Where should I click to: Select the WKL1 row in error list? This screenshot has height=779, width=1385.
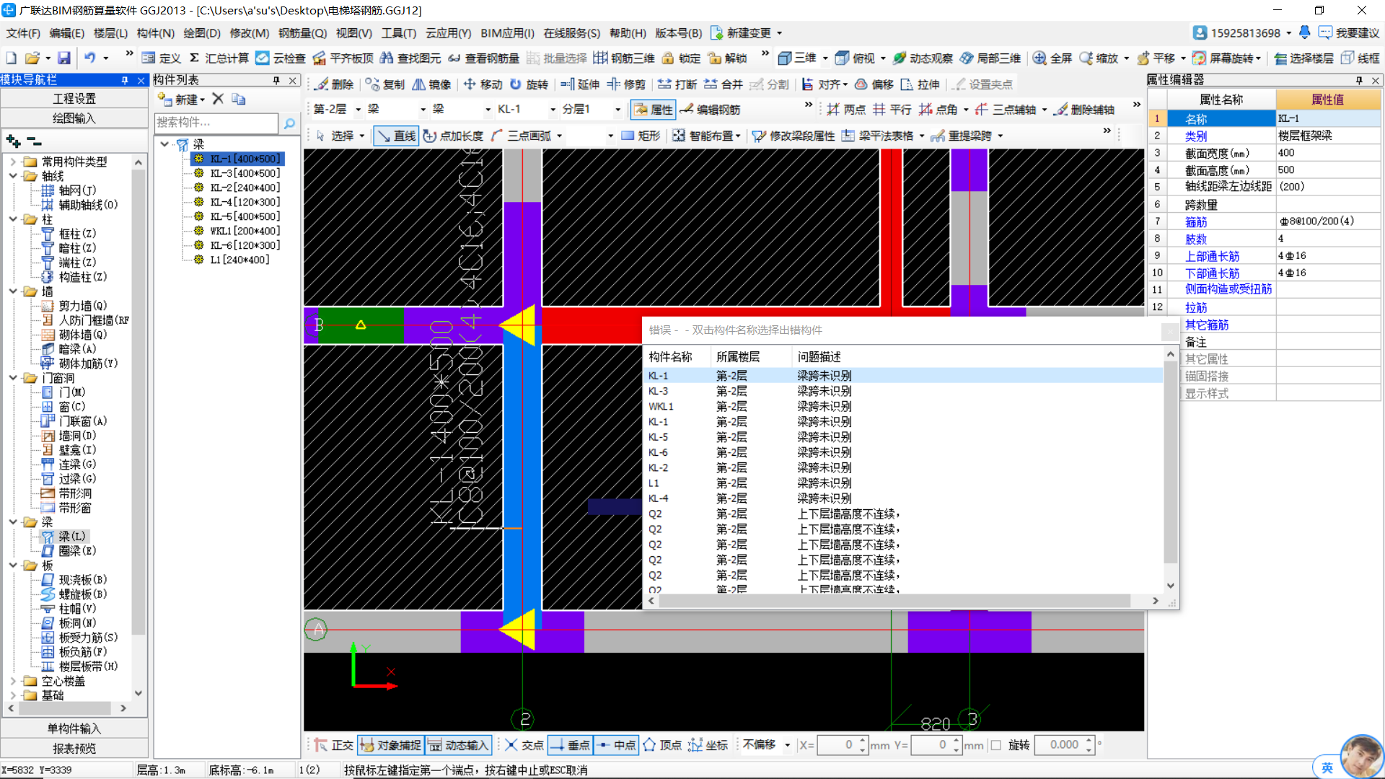(x=903, y=406)
